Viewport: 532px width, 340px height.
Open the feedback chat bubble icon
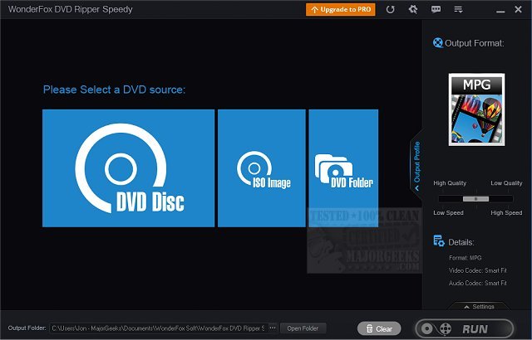point(436,9)
